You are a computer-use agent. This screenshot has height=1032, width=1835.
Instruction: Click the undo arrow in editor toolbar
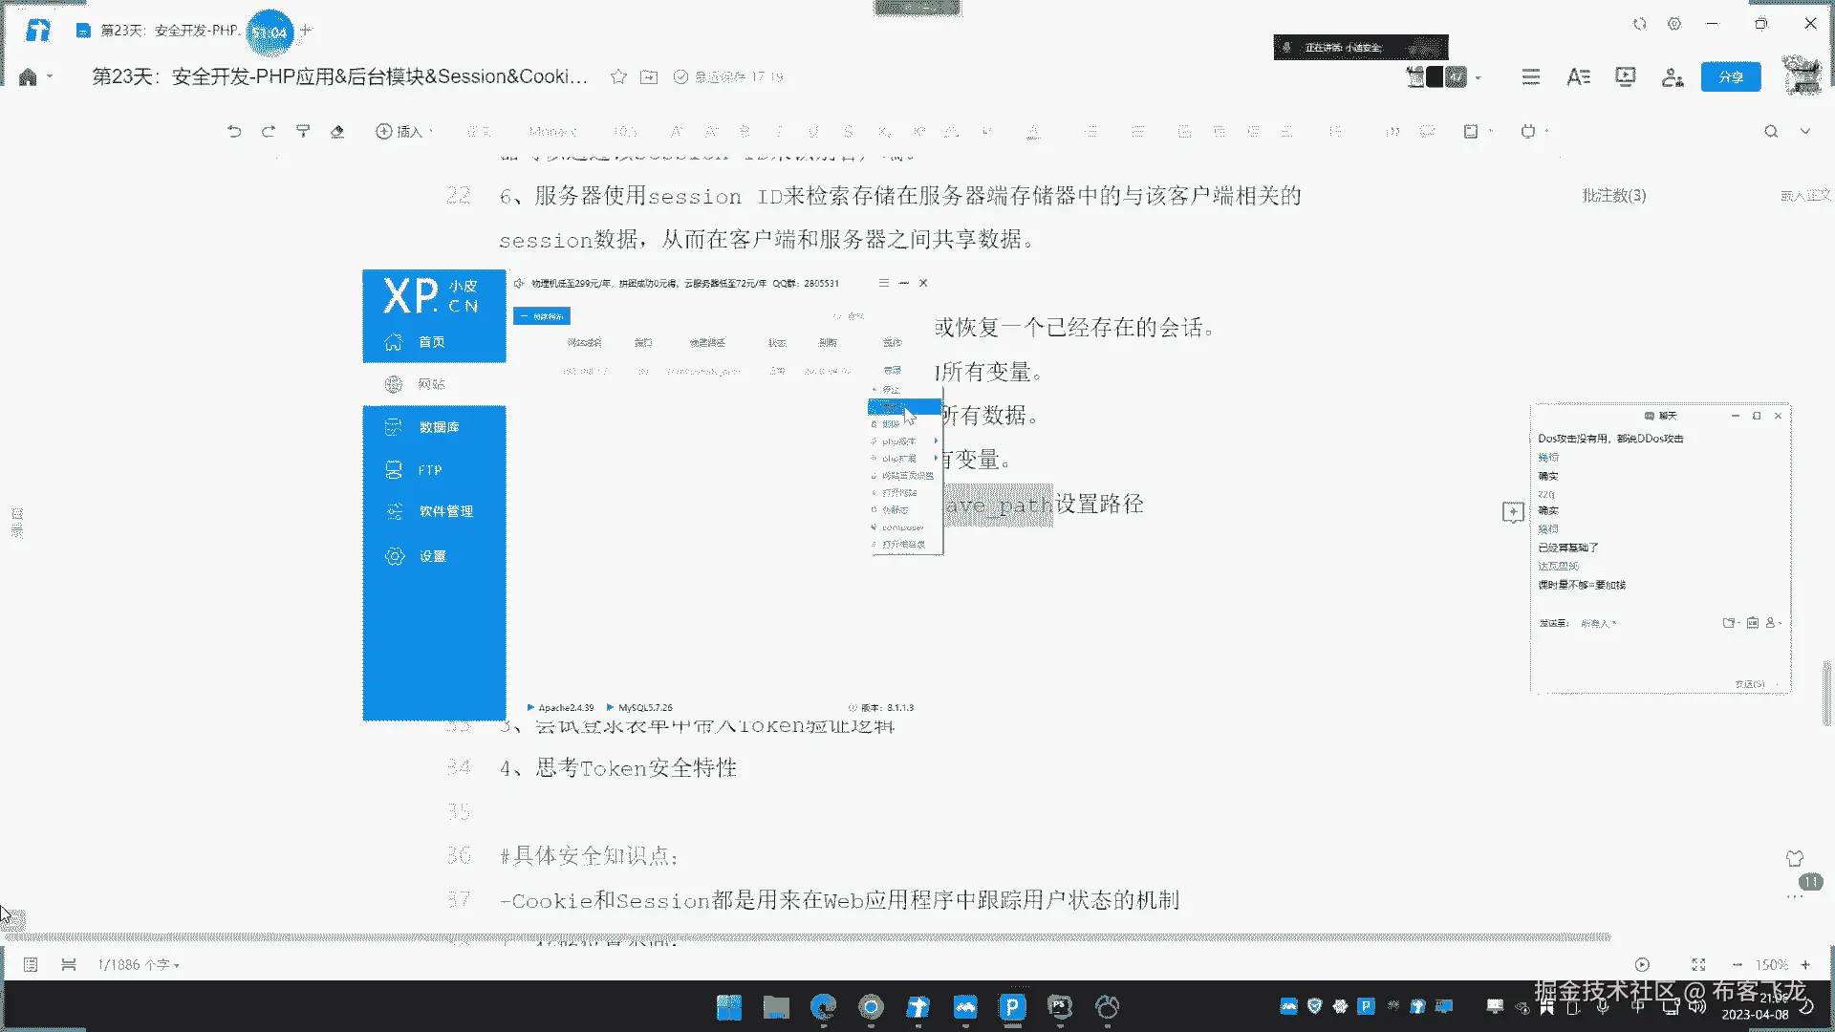234,132
